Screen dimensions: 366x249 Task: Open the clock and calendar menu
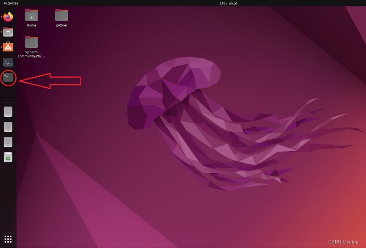point(229,4)
